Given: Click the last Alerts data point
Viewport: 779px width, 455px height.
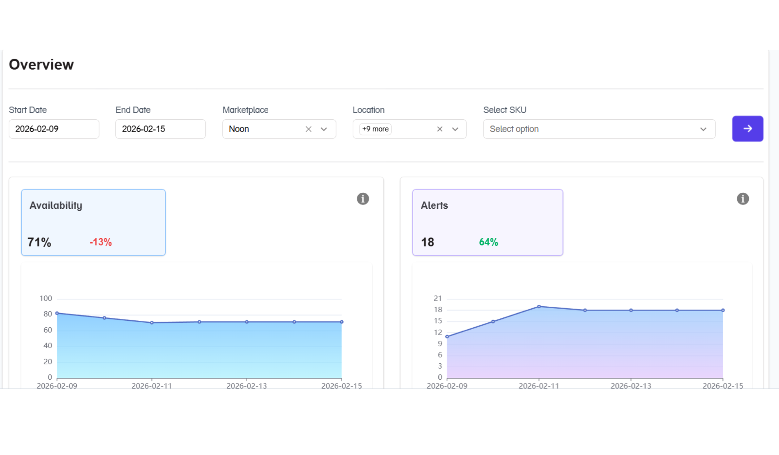Looking at the screenshot, I should [x=723, y=310].
